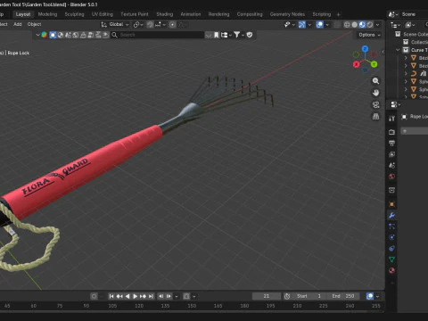Switch to the Shading workspace tab
The width and height of the screenshot is (428, 321).
165,14
